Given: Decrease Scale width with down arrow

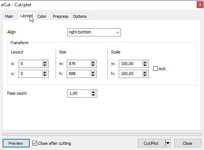Looking at the screenshot, I should 145,65.
